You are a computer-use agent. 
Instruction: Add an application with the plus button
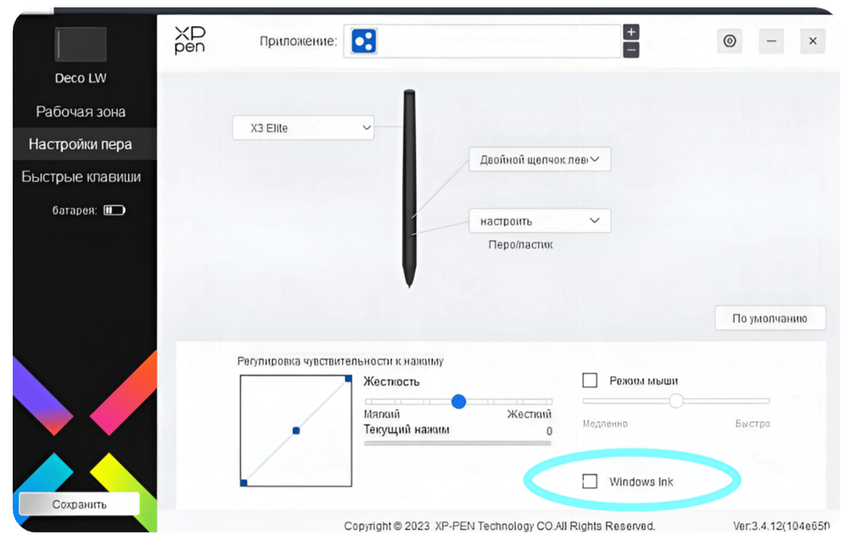pos(630,32)
